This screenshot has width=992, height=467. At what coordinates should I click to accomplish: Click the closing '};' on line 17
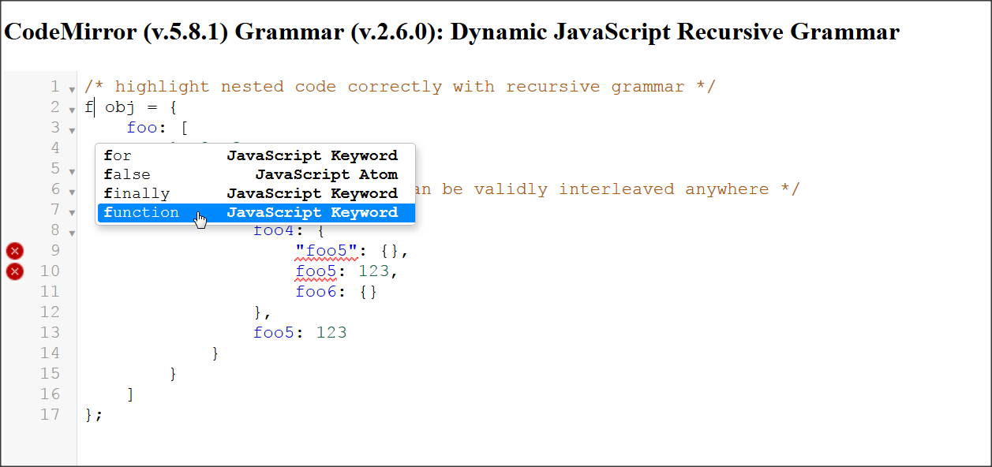click(94, 414)
